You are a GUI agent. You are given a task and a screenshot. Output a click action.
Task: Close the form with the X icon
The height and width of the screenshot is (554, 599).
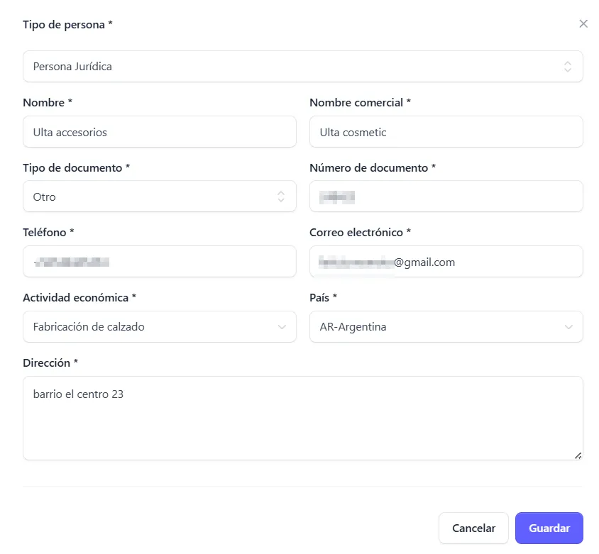[583, 24]
